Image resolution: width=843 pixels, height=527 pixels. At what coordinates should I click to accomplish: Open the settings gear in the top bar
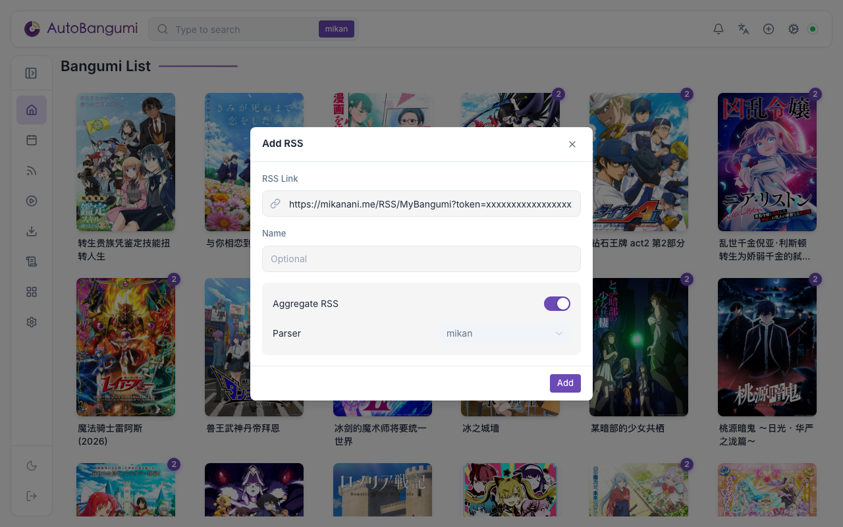(x=794, y=29)
